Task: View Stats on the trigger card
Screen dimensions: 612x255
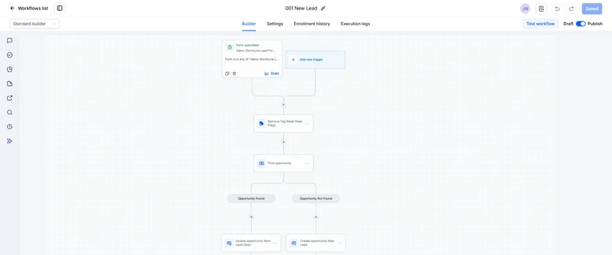Action: point(272,73)
